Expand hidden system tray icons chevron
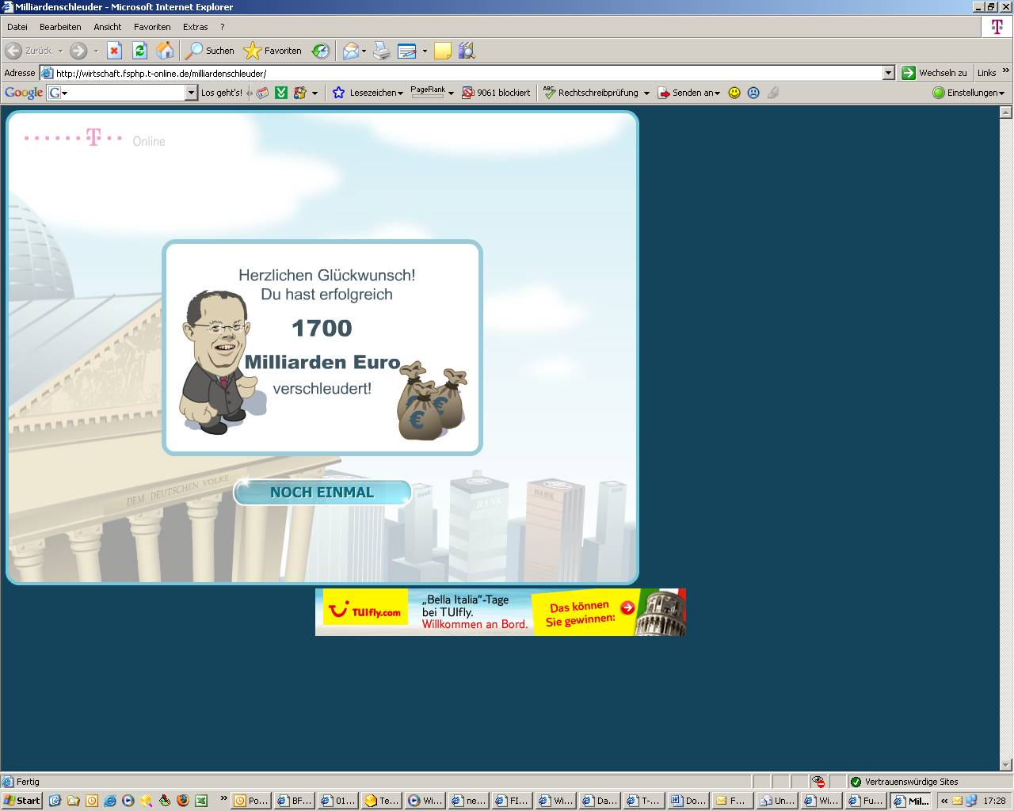This screenshot has height=811, width=1014. 943,801
